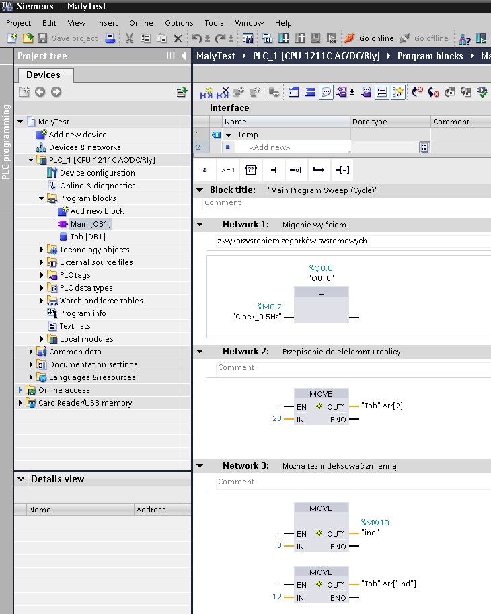Collapse the Program blocks folder
Viewport: 491px width, 614px height.
click(42, 198)
